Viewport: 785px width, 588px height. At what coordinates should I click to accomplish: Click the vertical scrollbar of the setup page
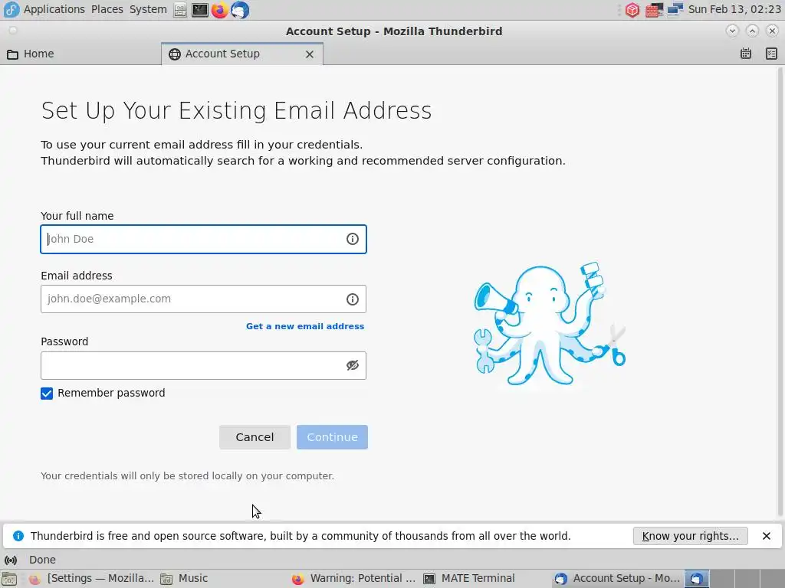pos(780,292)
